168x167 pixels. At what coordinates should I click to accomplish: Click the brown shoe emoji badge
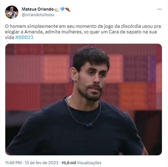[68, 9]
